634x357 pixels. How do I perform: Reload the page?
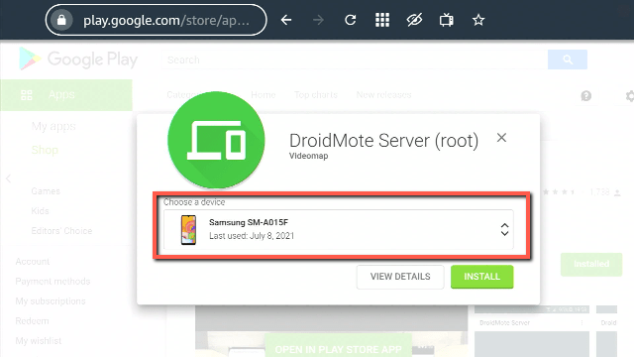[x=350, y=20]
